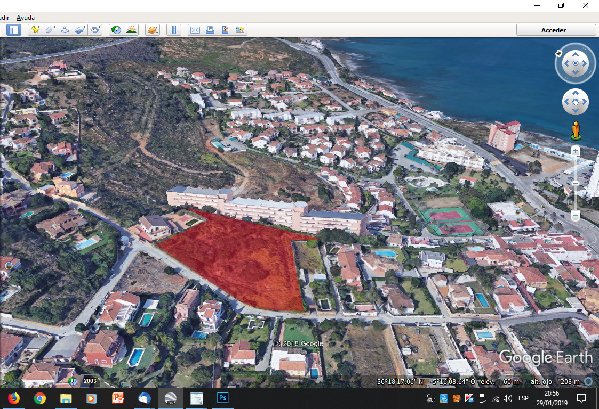Select the add path tool

click(65, 30)
